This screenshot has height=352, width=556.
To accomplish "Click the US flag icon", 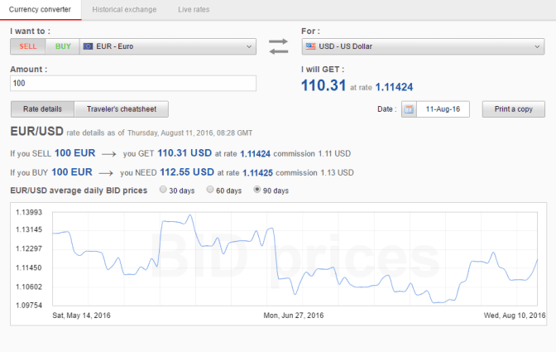I will (x=309, y=46).
